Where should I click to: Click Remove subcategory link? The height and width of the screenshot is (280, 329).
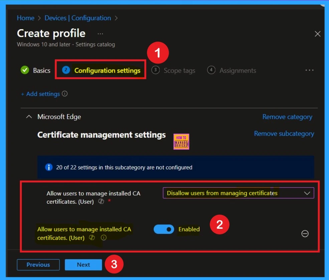pyautogui.click(x=284, y=134)
